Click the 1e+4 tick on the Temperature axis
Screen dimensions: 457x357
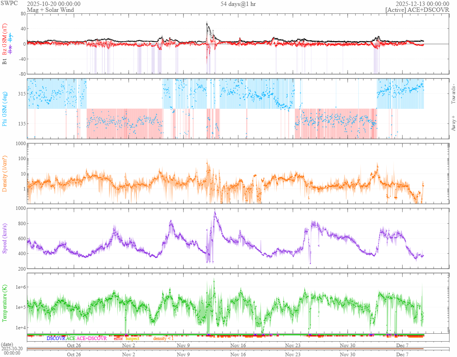tap(21, 328)
